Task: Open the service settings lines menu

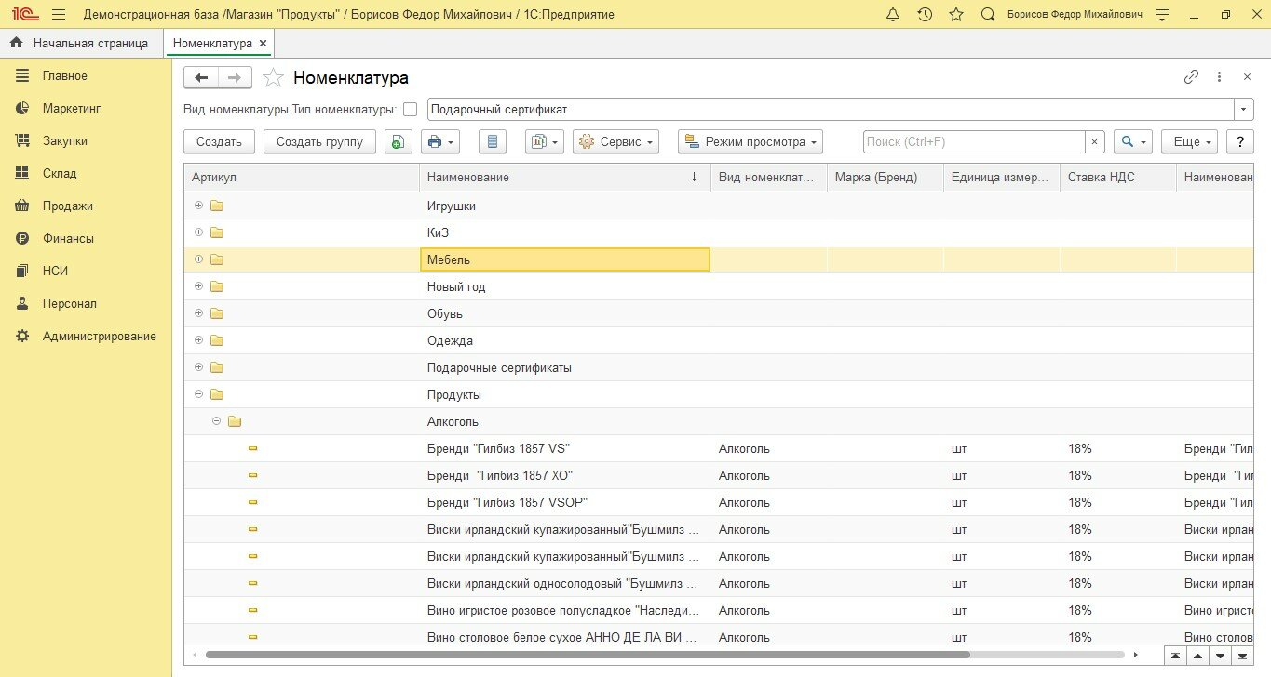Action: [x=1161, y=15]
